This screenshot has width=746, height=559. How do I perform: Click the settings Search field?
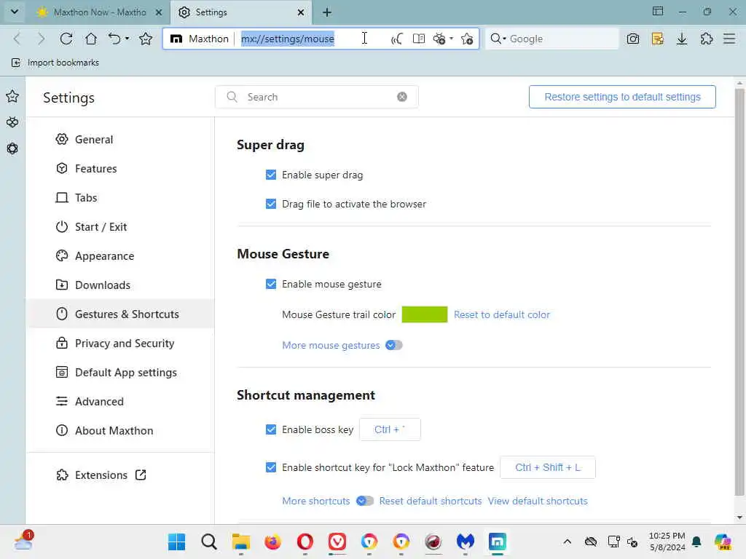[x=316, y=97]
